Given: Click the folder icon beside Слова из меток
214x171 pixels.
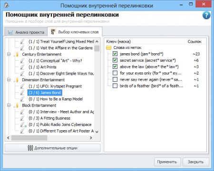Looking at the screenshot, I should click(108, 47).
